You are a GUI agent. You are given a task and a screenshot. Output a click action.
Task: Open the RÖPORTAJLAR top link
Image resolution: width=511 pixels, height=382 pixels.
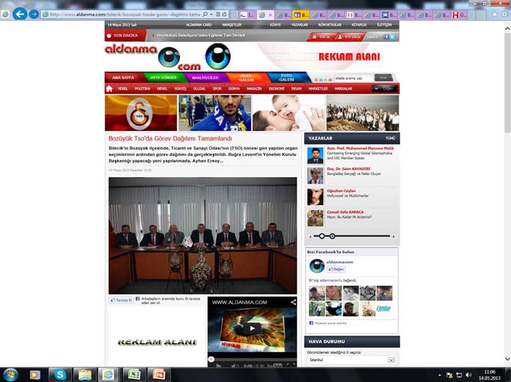(x=330, y=25)
